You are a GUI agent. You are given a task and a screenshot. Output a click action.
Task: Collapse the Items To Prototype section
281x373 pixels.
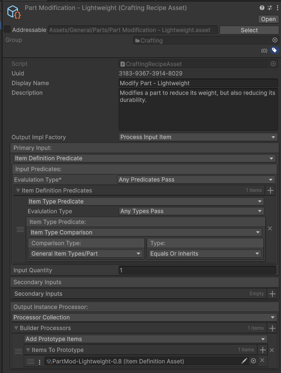click(28, 350)
